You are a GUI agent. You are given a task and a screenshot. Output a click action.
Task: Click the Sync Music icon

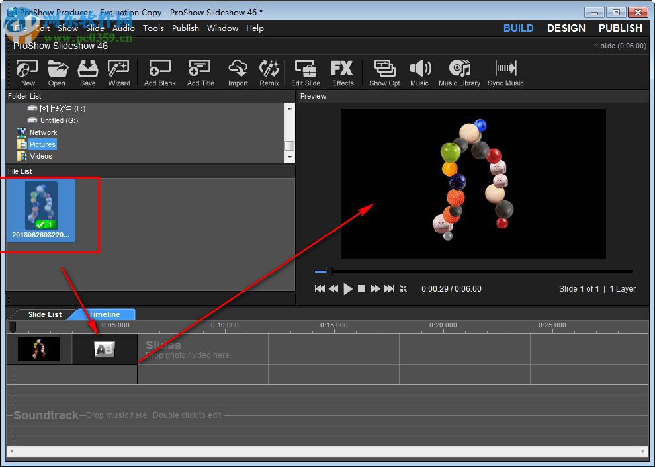click(505, 71)
